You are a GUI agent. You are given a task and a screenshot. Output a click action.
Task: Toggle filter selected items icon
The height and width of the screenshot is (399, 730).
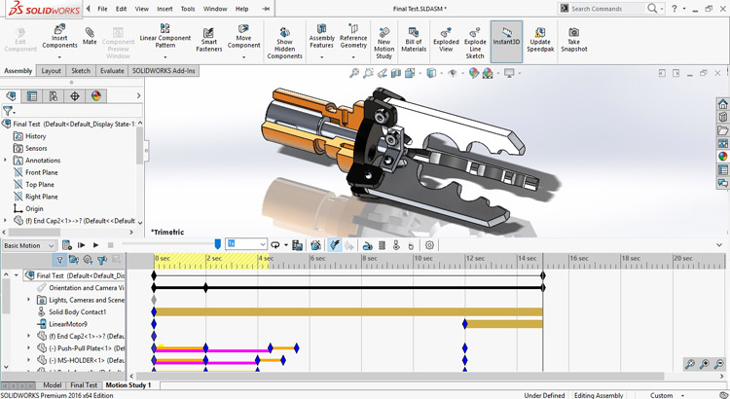tap(102, 260)
